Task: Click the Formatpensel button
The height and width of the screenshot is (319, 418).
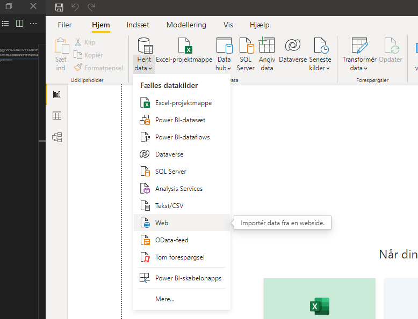Action: pos(98,68)
